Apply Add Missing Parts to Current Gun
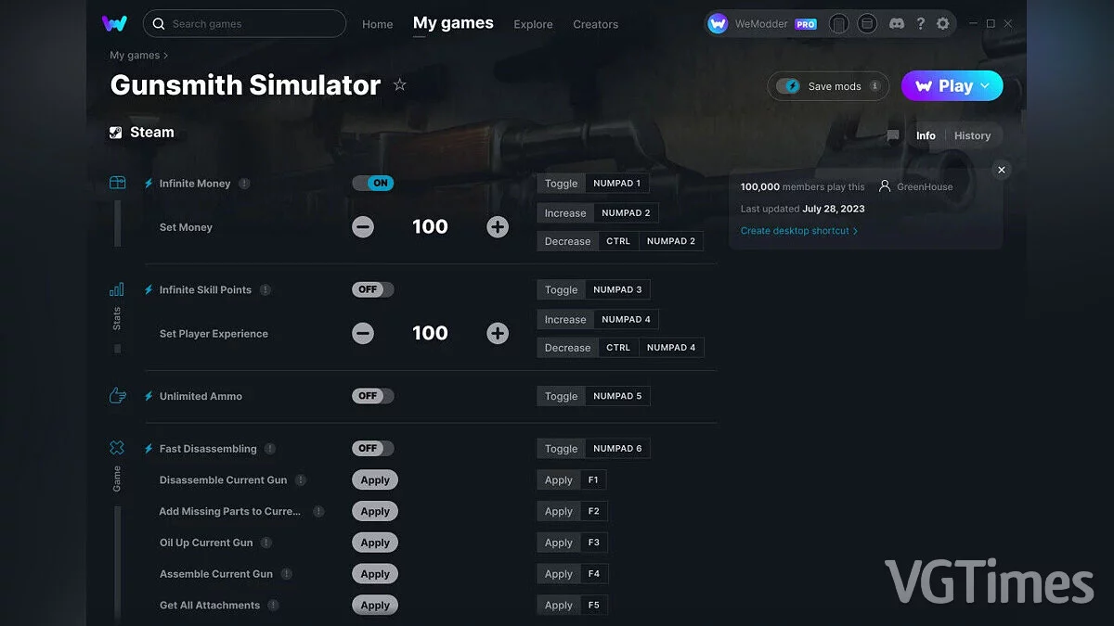The image size is (1114, 626). coord(375,512)
